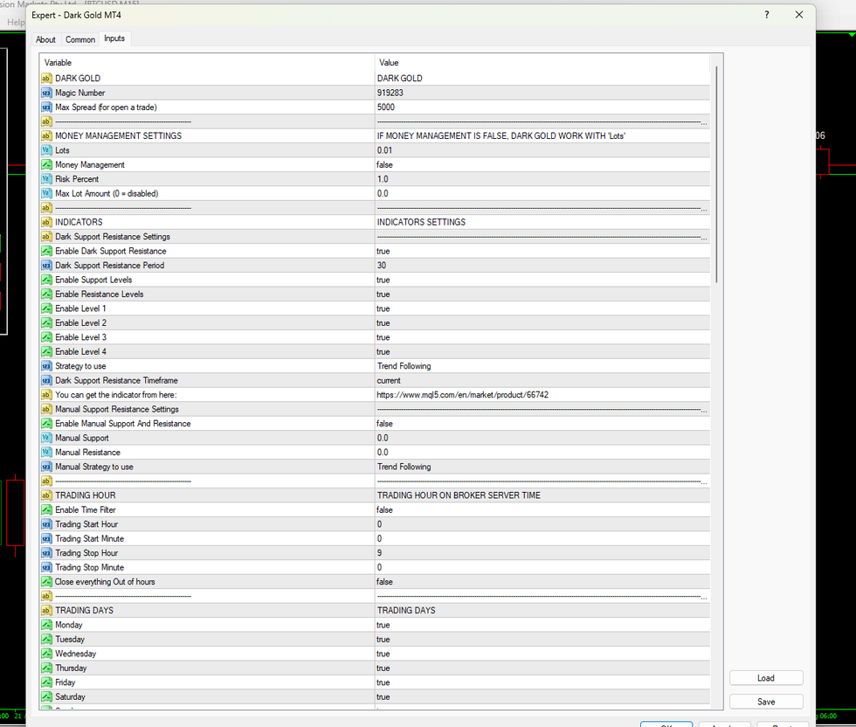Click the Load button
856x727 pixels.
(x=766, y=678)
